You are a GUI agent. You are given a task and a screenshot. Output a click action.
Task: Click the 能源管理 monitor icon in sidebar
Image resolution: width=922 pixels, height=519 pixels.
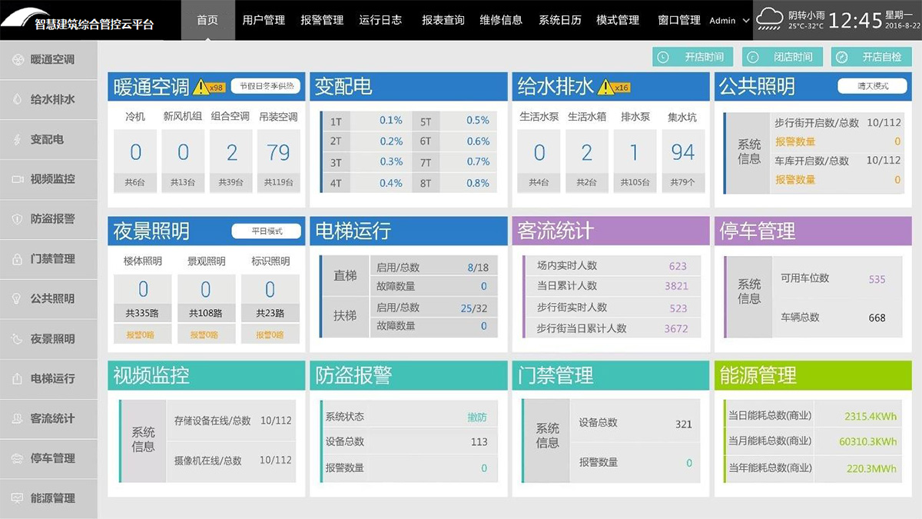pos(17,498)
